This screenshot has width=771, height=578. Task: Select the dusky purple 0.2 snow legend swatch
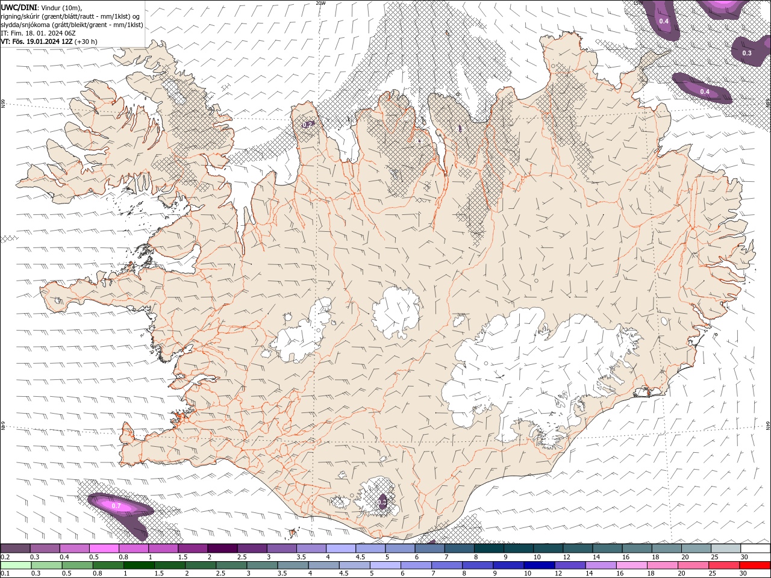click(x=15, y=548)
